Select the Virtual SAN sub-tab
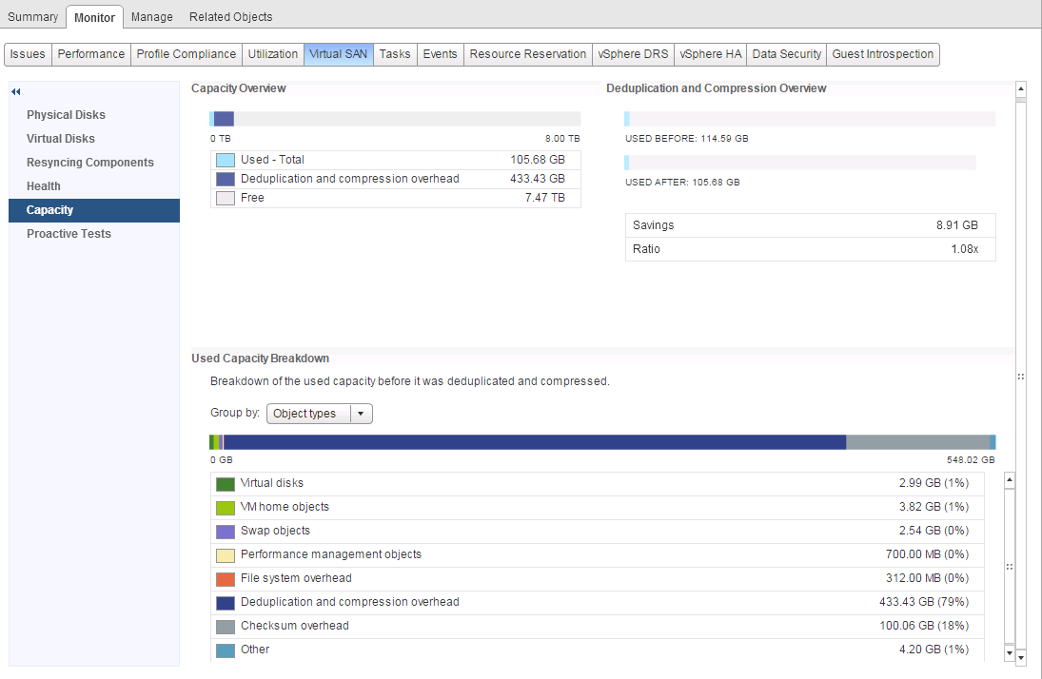This screenshot has height=679, width=1042. [x=338, y=54]
